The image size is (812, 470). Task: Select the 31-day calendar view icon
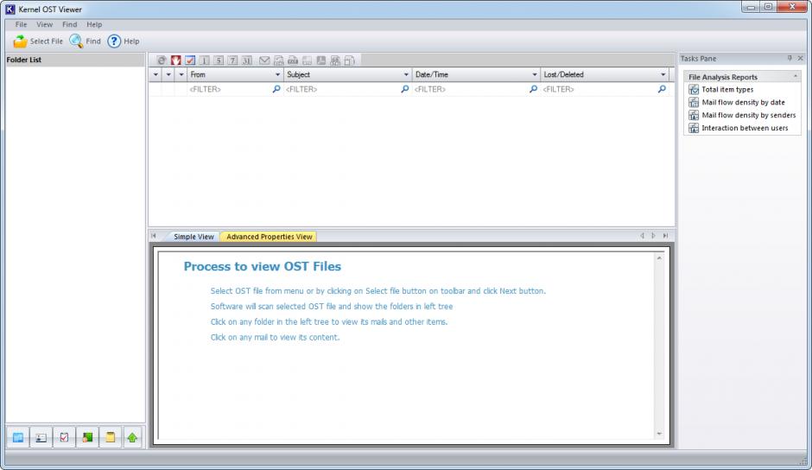(x=247, y=60)
